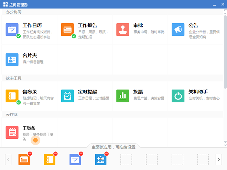Click the scroll-down arrow of app list
Image resolution: width=227 pixels, height=170 pixels.
click(225, 142)
